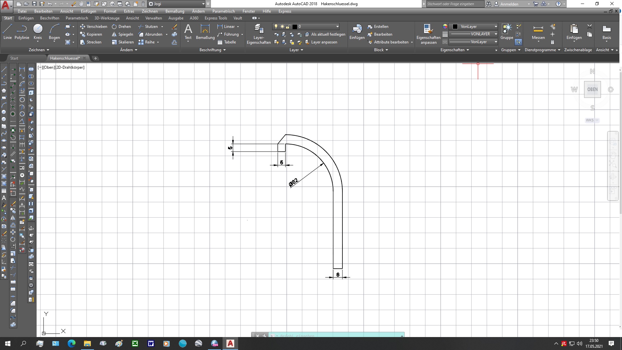The image size is (622, 350).
Task: Expand the Block panel
Action: [381, 50]
